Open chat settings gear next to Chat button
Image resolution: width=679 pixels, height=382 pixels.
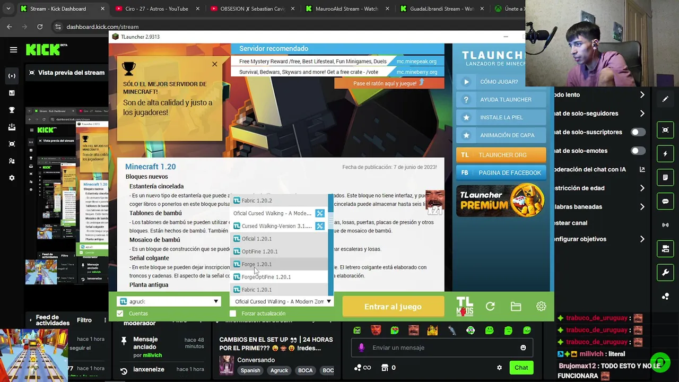[x=499, y=368]
